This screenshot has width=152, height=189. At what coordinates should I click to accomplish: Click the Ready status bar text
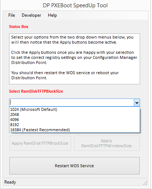coord(10,182)
